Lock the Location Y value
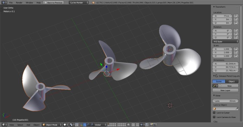This screenshot has width=243, height=127. click(x=236, y=19)
